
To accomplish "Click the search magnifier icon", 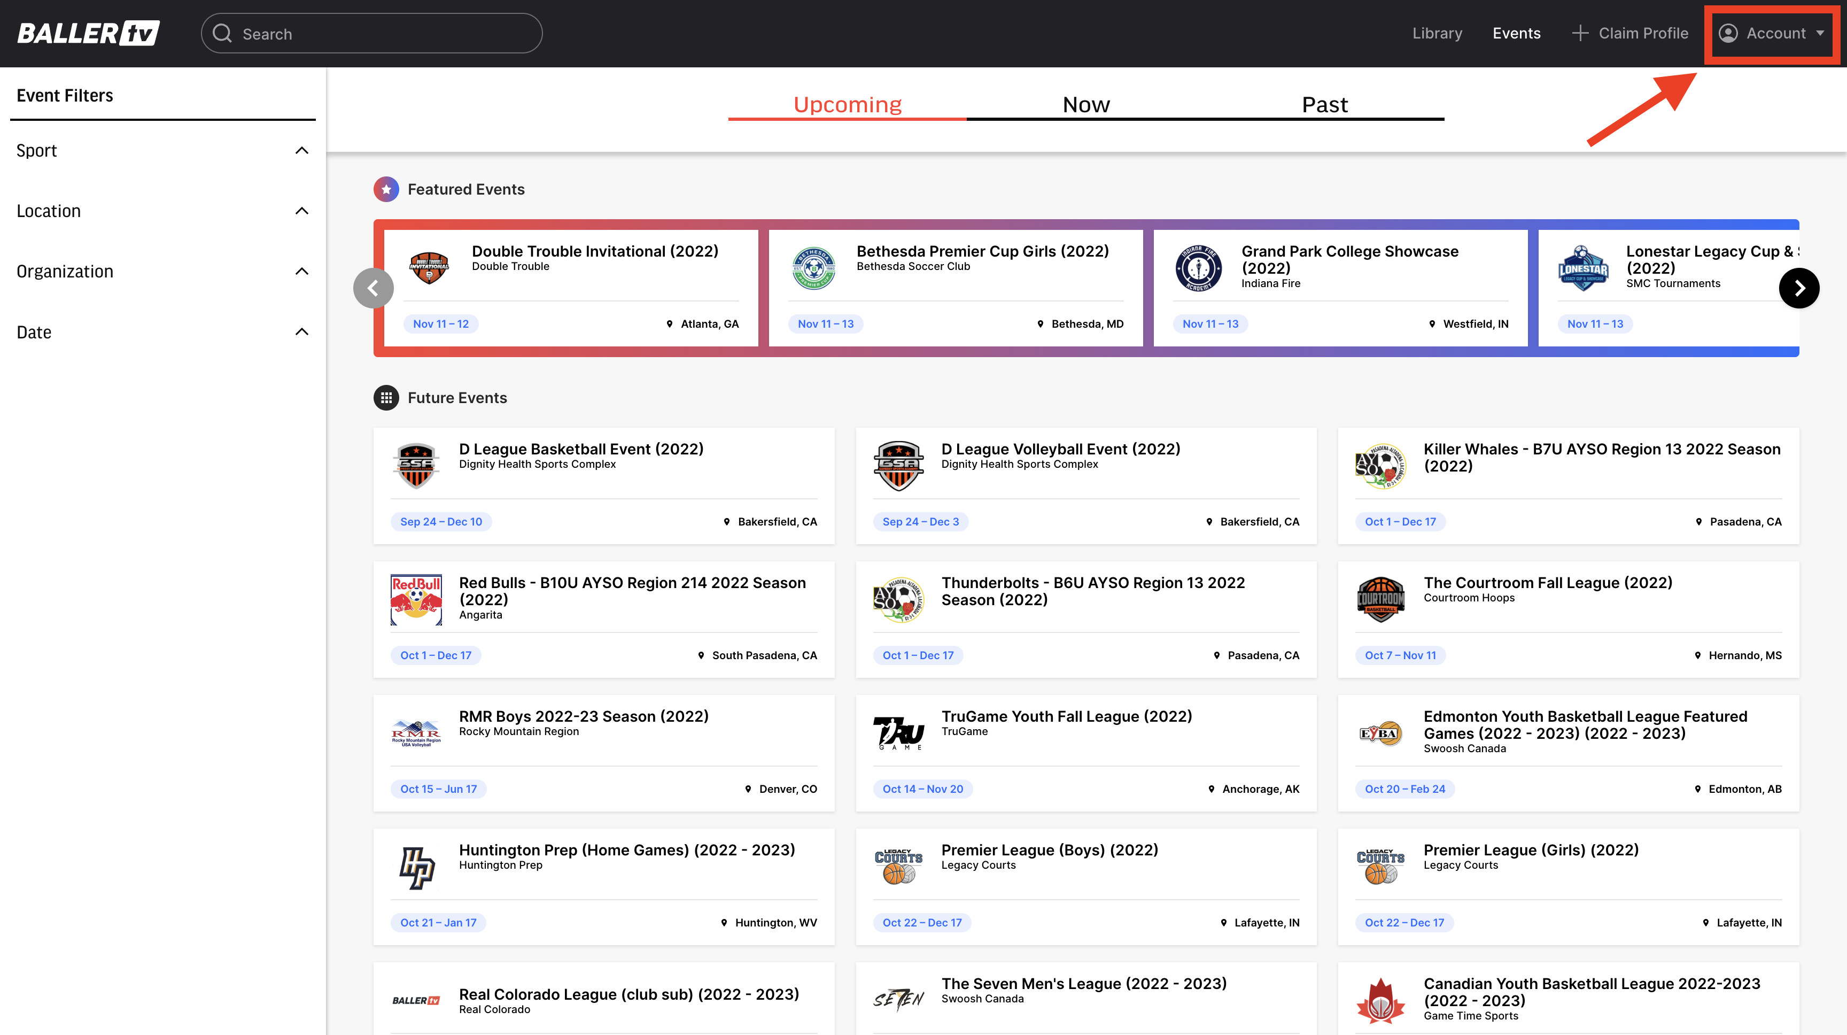I will pyautogui.click(x=222, y=34).
